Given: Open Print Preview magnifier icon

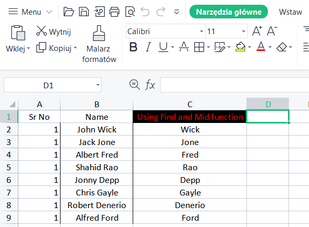Looking at the screenshot, I should coord(130,12).
